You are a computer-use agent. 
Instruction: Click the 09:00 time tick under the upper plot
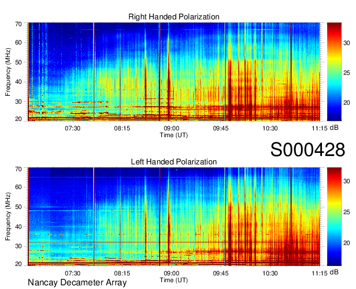tap(171, 128)
